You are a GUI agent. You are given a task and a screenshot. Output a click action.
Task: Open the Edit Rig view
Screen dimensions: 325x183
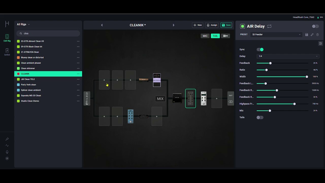pyautogui.click(x=7, y=38)
